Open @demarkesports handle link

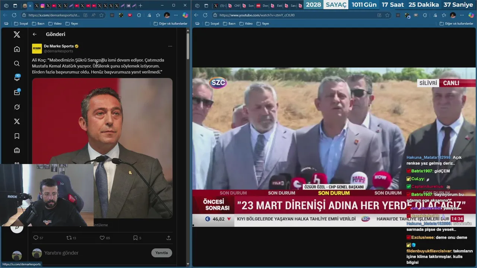tap(59, 51)
